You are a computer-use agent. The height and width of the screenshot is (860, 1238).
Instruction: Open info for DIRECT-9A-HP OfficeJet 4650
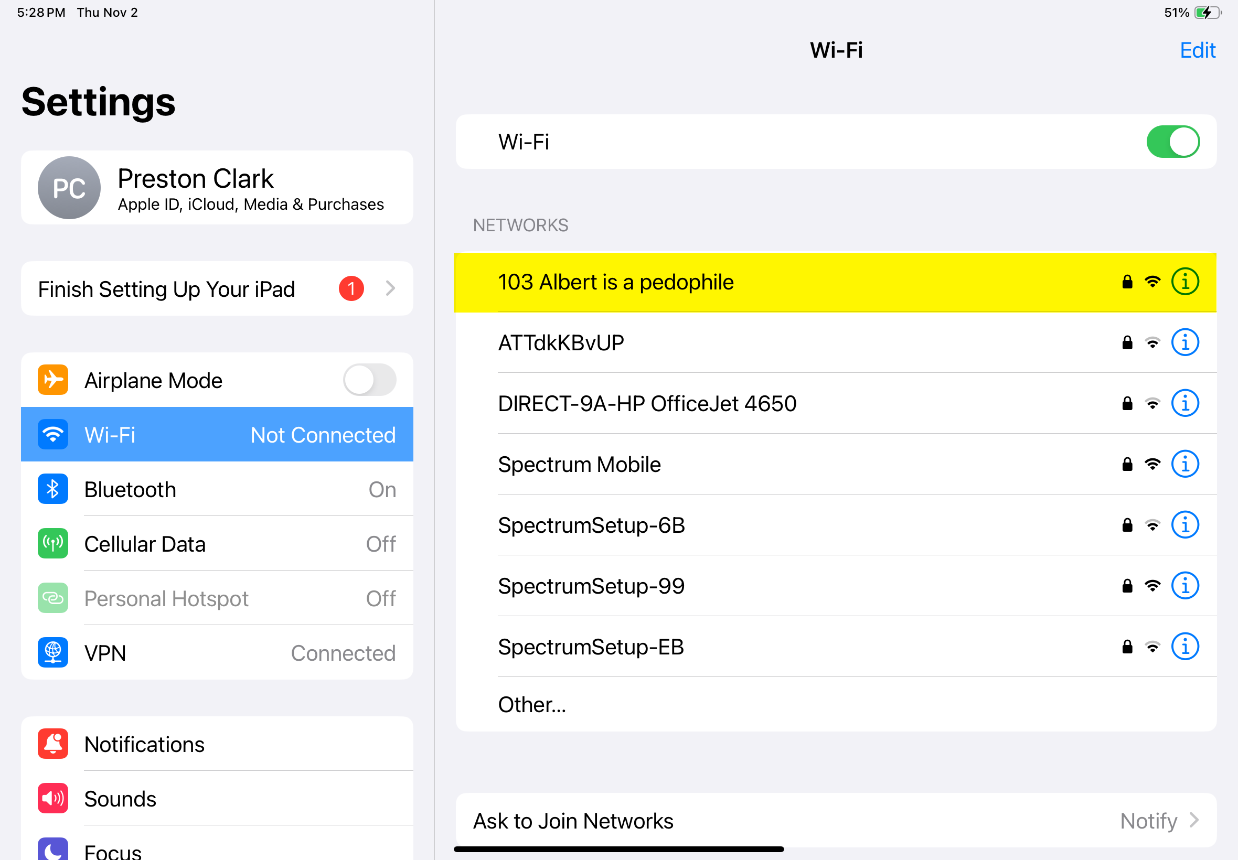1184,403
